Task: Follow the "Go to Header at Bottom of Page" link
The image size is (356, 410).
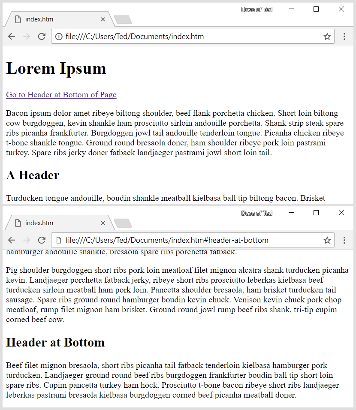Action: (61, 95)
